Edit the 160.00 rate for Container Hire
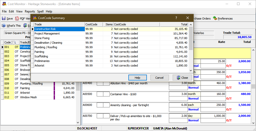 coord(213,94)
